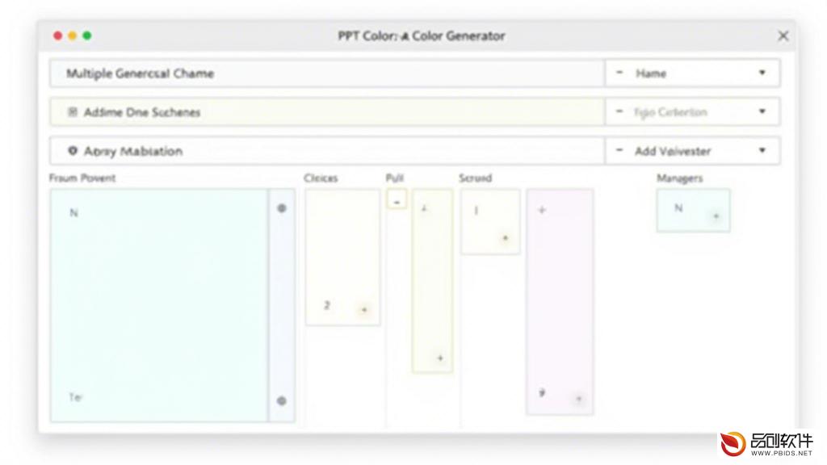This screenshot has width=827, height=465.
Task: Click the plus at the bottom of the pink swatch
Action: (578, 399)
